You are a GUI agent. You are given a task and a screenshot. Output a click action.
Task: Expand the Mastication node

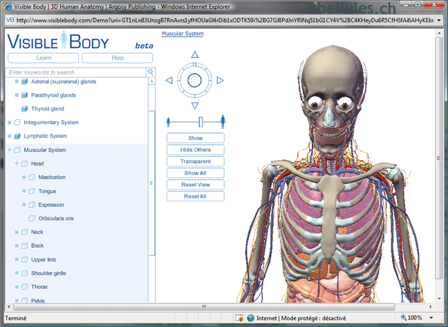click(24, 177)
